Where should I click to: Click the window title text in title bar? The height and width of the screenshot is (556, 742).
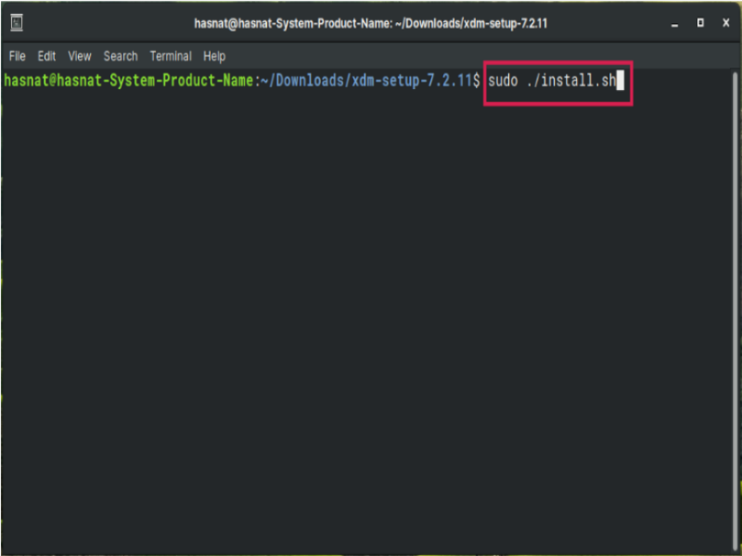(370, 23)
